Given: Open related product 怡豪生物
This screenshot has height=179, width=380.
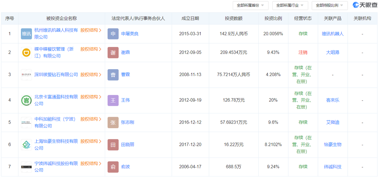Looking at the screenshot, I should [333, 145].
